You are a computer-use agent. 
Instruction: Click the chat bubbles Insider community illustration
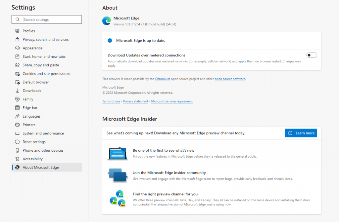(118, 175)
